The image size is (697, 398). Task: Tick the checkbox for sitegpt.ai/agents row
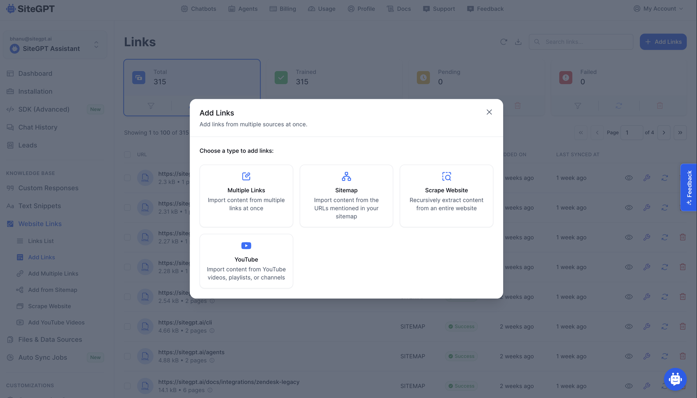pos(127,356)
